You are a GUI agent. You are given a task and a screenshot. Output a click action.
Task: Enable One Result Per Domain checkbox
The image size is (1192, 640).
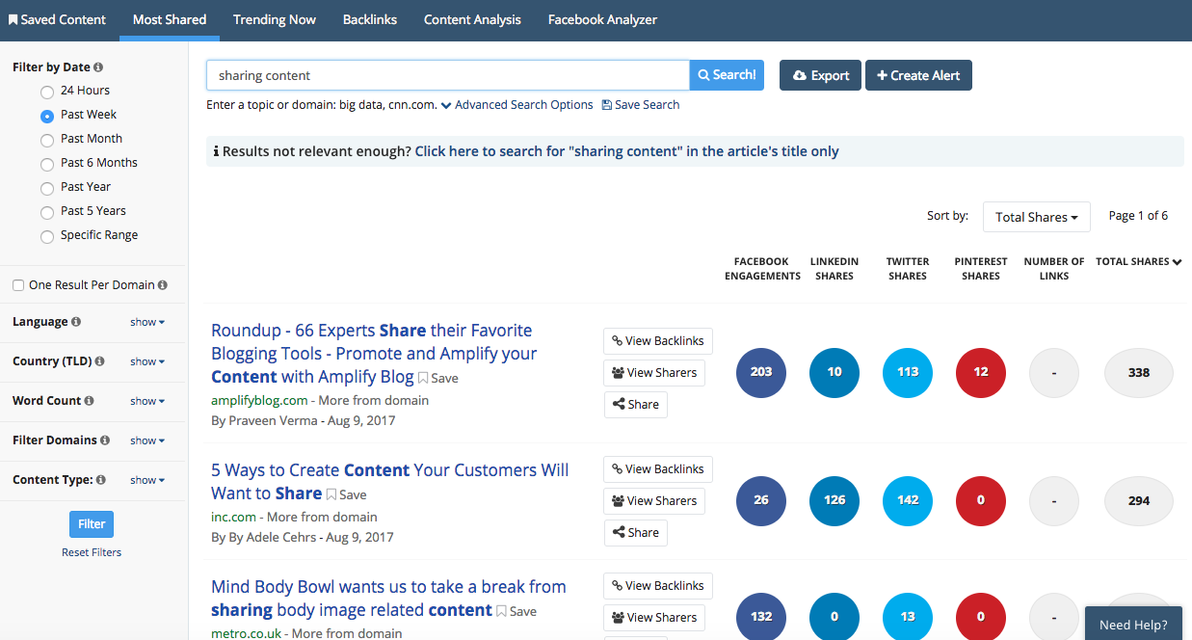pyautogui.click(x=18, y=285)
